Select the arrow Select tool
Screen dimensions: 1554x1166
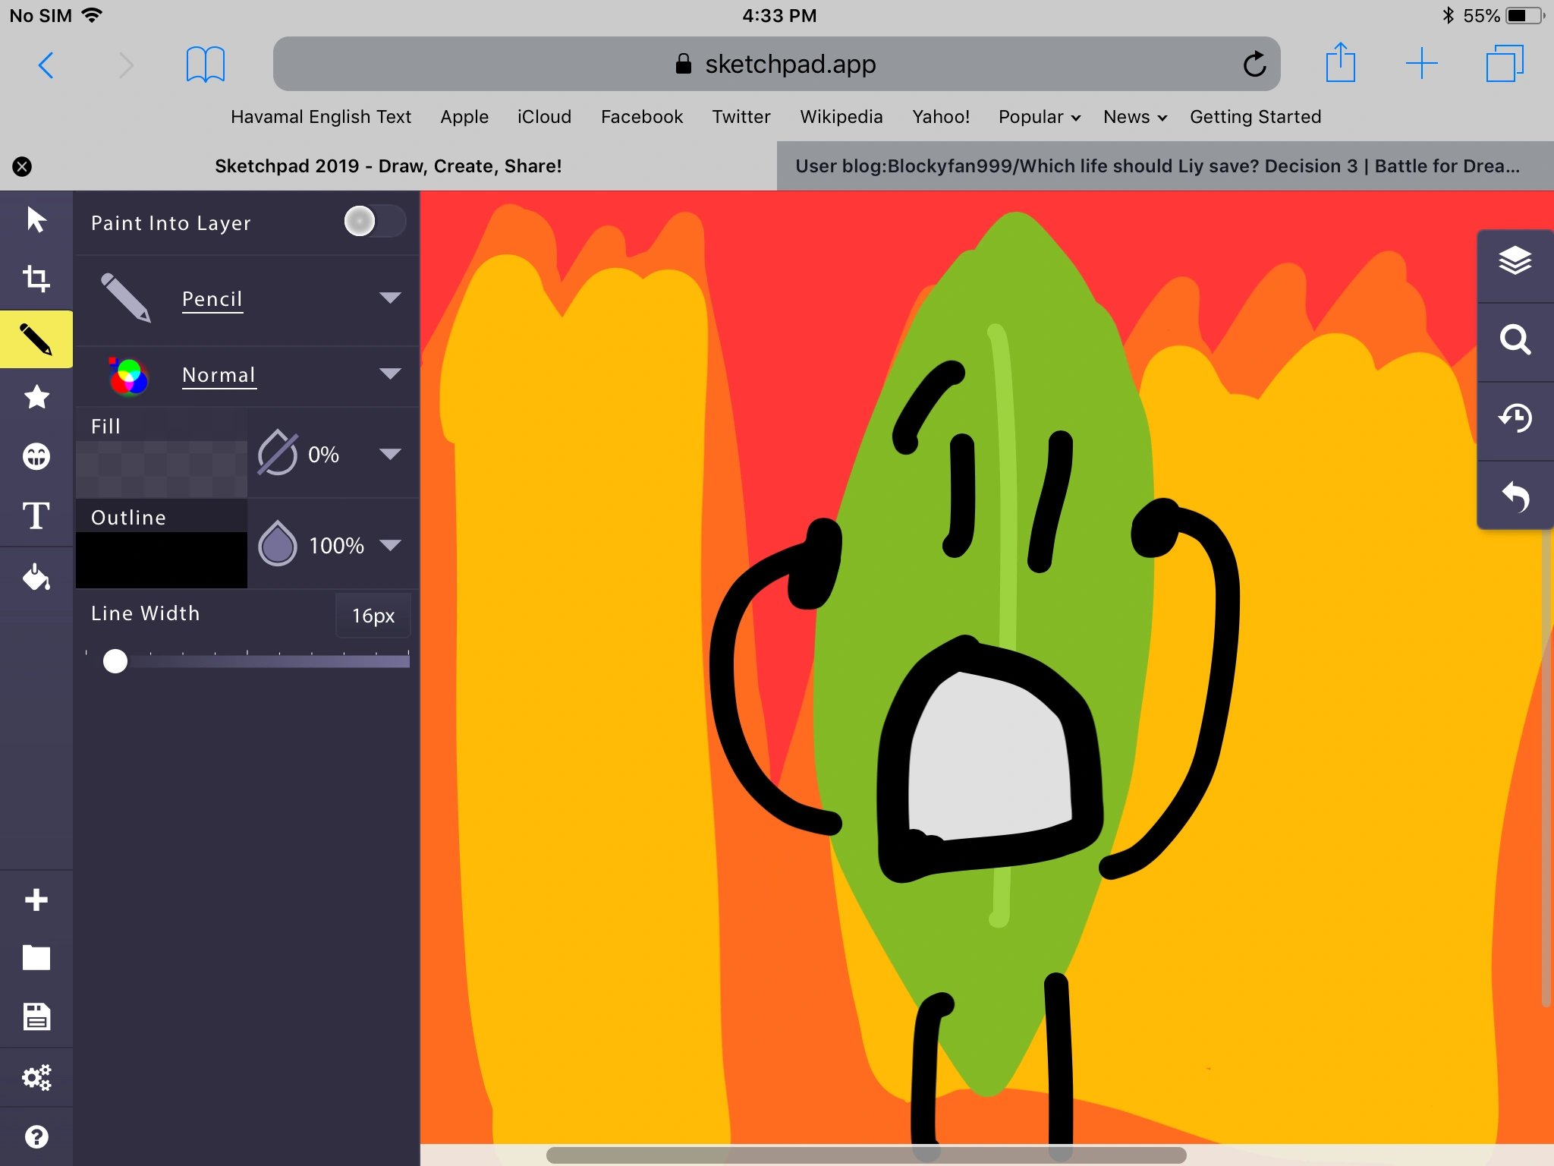point(36,220)
